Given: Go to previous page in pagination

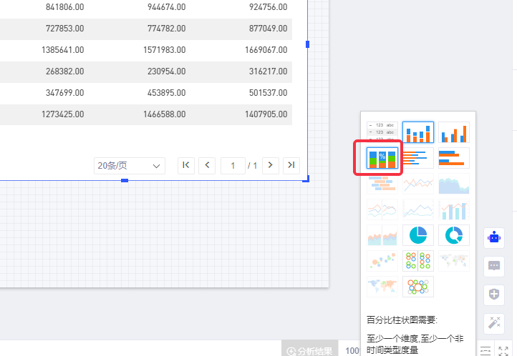Looking at the screenshot, I should (207, 165).
